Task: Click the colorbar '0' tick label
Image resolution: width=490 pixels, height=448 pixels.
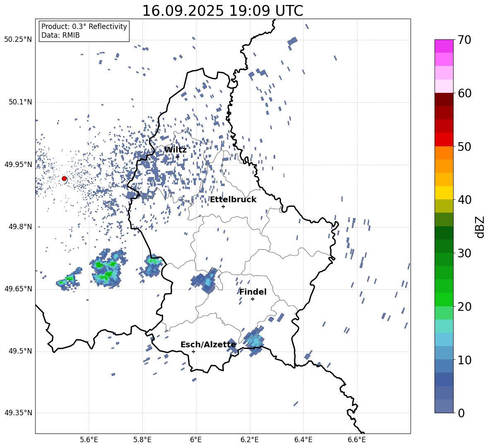Action: (461, 413)
